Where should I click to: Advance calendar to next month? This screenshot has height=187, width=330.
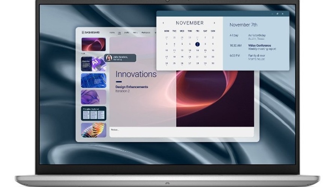[214, 23]
